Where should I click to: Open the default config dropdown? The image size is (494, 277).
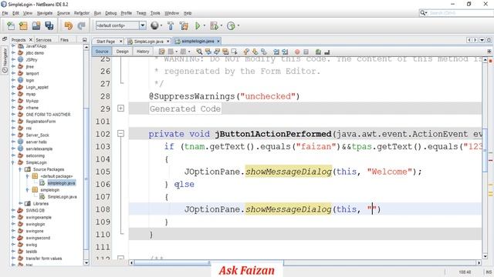point(143,25)
